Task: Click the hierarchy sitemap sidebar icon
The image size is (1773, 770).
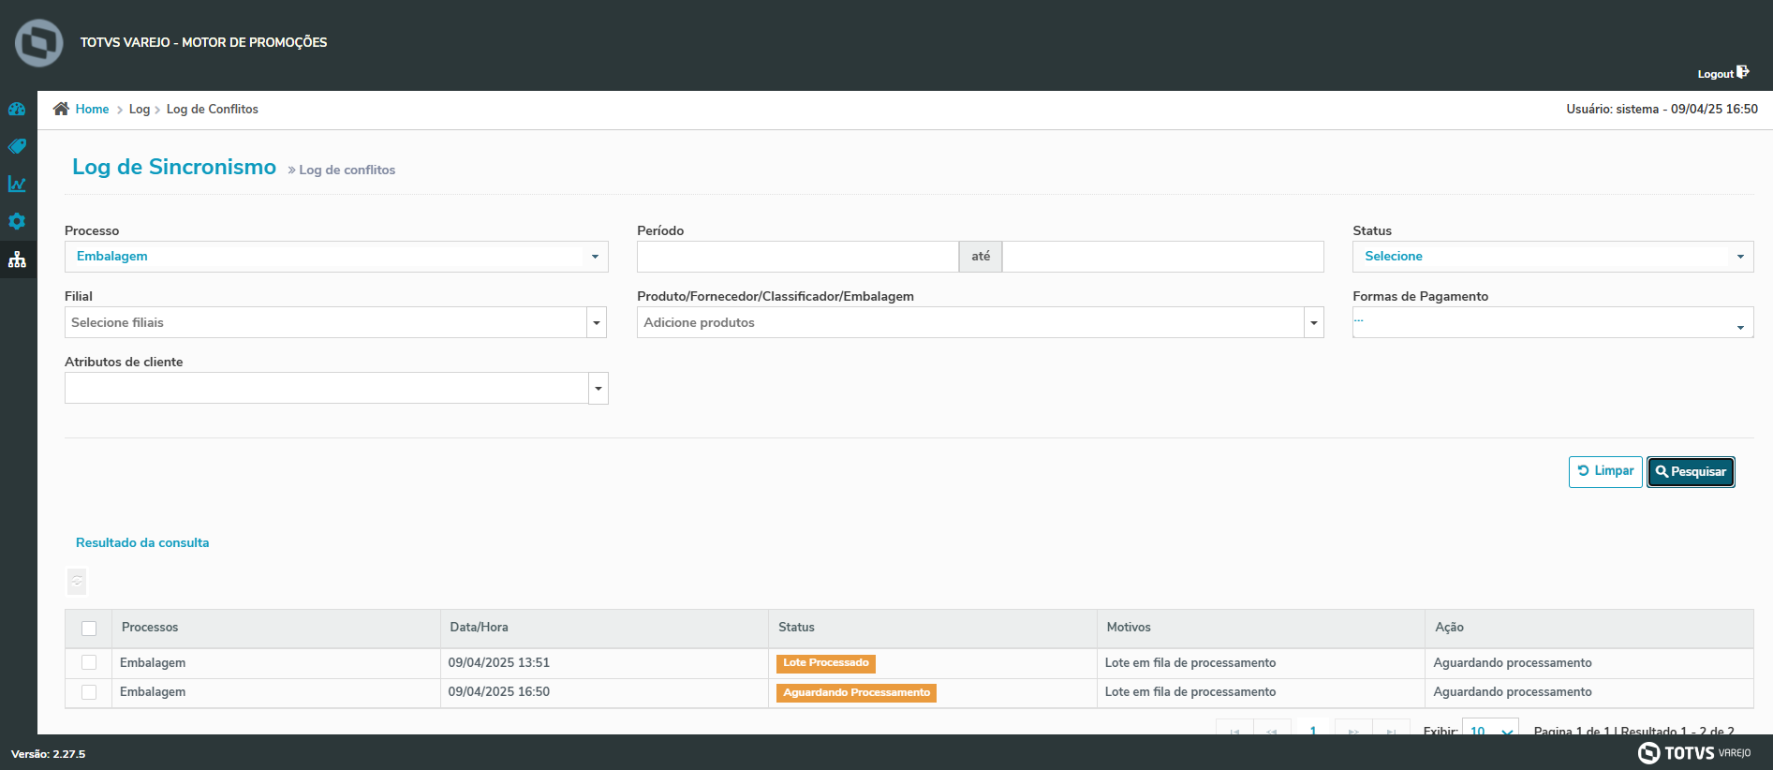Action: (17, 259)
